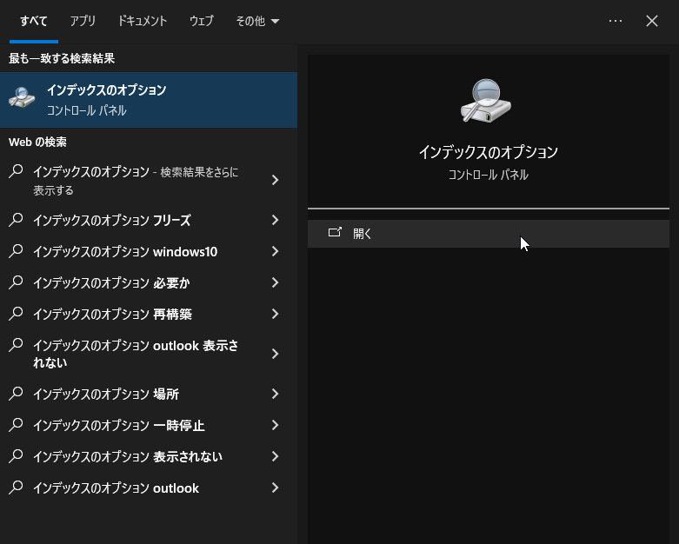Viewport: 679px width, 544px height.
Task: Click the large Indexing Options icon in preview pane
Action: click(486, 101)
